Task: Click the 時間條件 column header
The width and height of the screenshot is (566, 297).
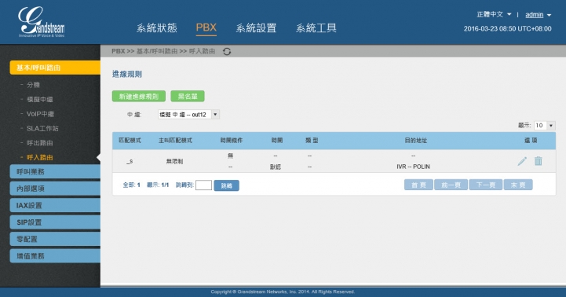Action: pyautogui.click(x=232, y=140)
